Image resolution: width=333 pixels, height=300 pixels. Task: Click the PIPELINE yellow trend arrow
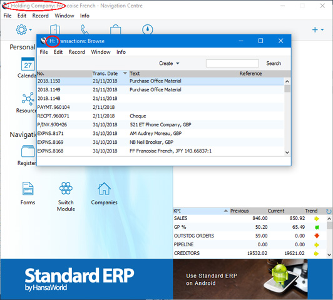point(317,245)
